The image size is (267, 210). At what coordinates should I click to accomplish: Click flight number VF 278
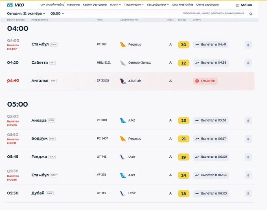tap(101, 175)
